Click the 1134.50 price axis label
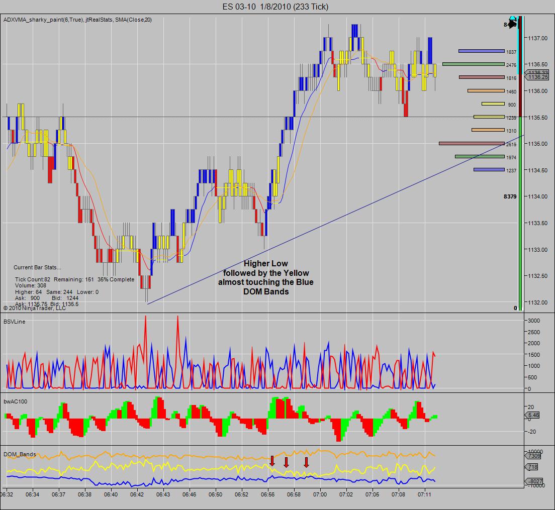Image resolution: width=555 pixels, height=510 pixels. 538,170
